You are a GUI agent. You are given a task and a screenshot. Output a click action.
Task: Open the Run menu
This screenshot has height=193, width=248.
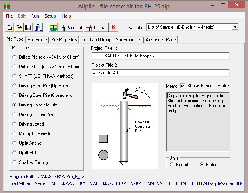point(35,16)
